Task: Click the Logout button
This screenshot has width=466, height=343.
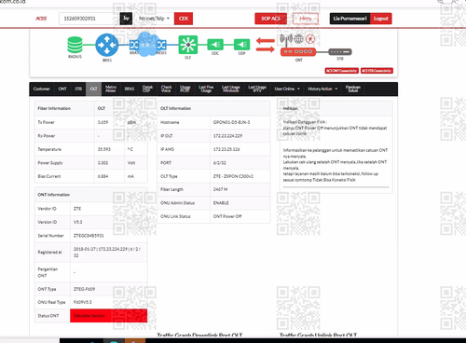Action: pyautogui.click(x=381, y=19)
